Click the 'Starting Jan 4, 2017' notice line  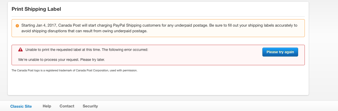coord(159,25)
